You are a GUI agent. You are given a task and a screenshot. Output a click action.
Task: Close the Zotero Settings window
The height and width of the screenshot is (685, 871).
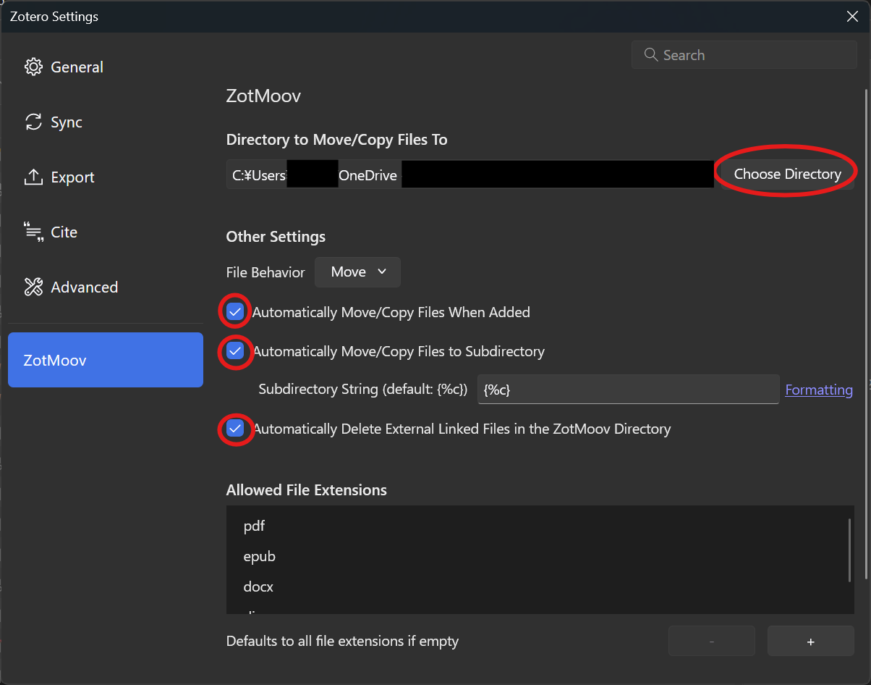tap(852, 17)
